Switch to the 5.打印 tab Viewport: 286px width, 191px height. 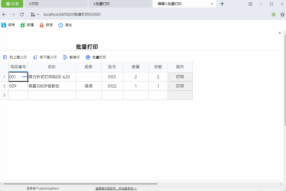56,4
